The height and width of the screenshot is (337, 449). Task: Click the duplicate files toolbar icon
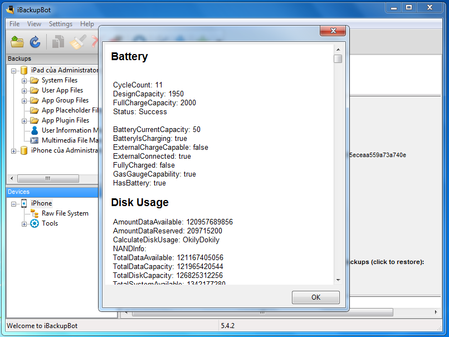58,42
